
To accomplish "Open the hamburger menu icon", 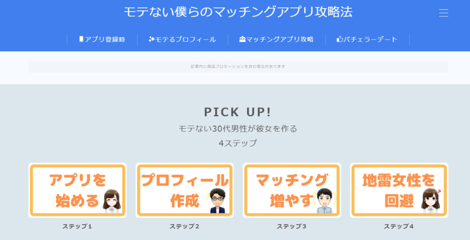I will (x=444, y=13).
